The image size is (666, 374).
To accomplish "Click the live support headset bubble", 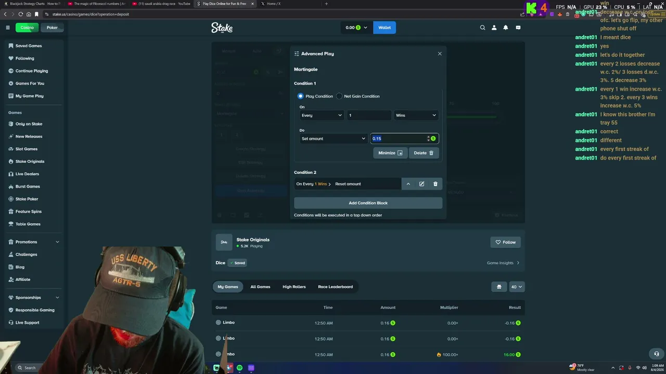I will [657, 354].
